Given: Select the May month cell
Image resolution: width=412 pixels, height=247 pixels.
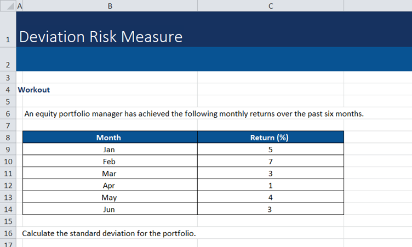Looking at the screenshot, I should click(109, 197).
